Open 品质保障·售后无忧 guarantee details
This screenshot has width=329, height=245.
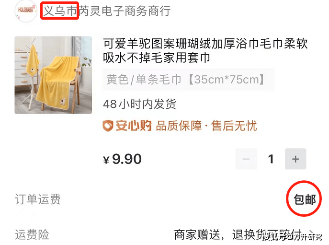coord(206,126)
